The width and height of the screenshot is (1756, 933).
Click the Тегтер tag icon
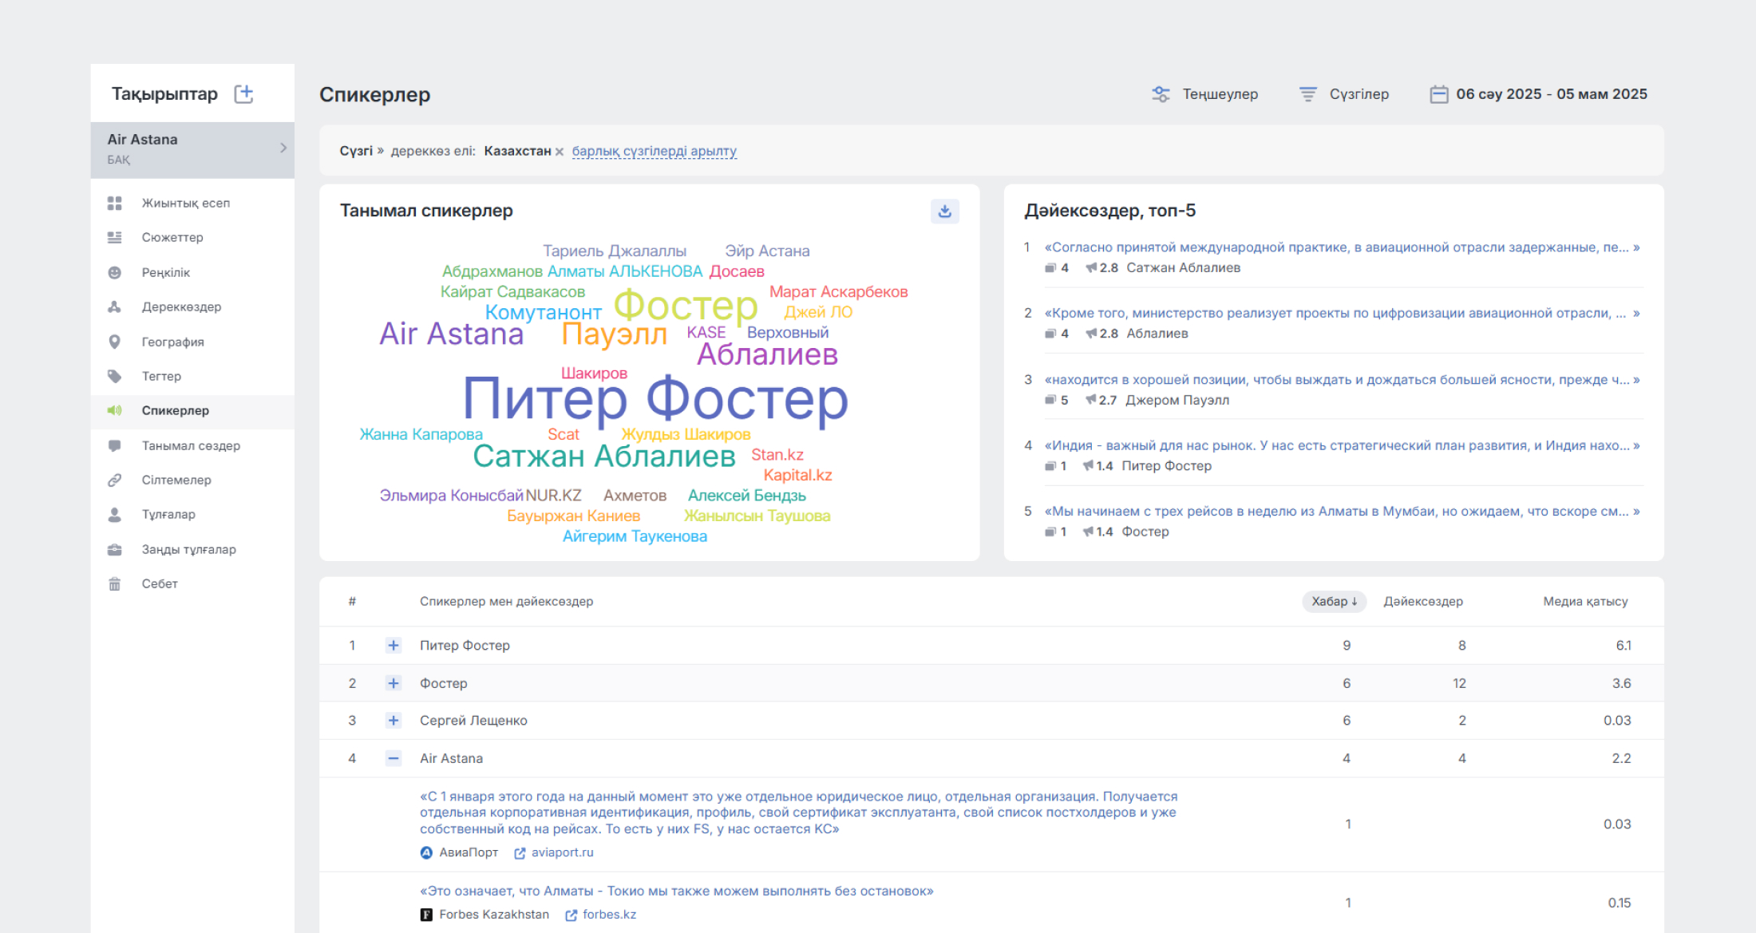click(x=115, y=377)
